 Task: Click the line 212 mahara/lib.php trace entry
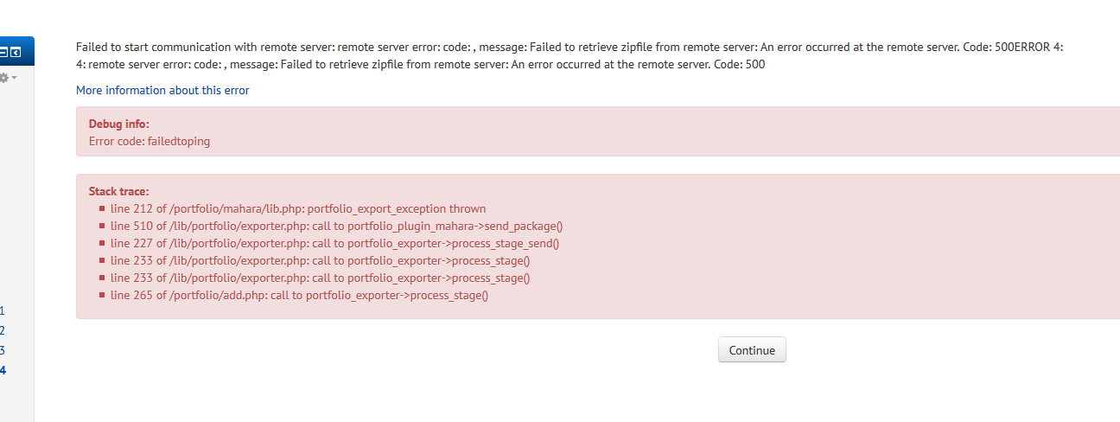[x=298, y=208]
